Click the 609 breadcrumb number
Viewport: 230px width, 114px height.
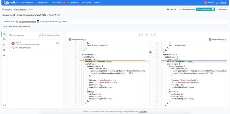point(31,9)
